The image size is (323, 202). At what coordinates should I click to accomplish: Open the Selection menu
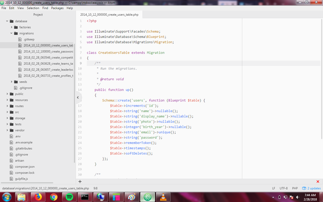(x=33, y=8)
